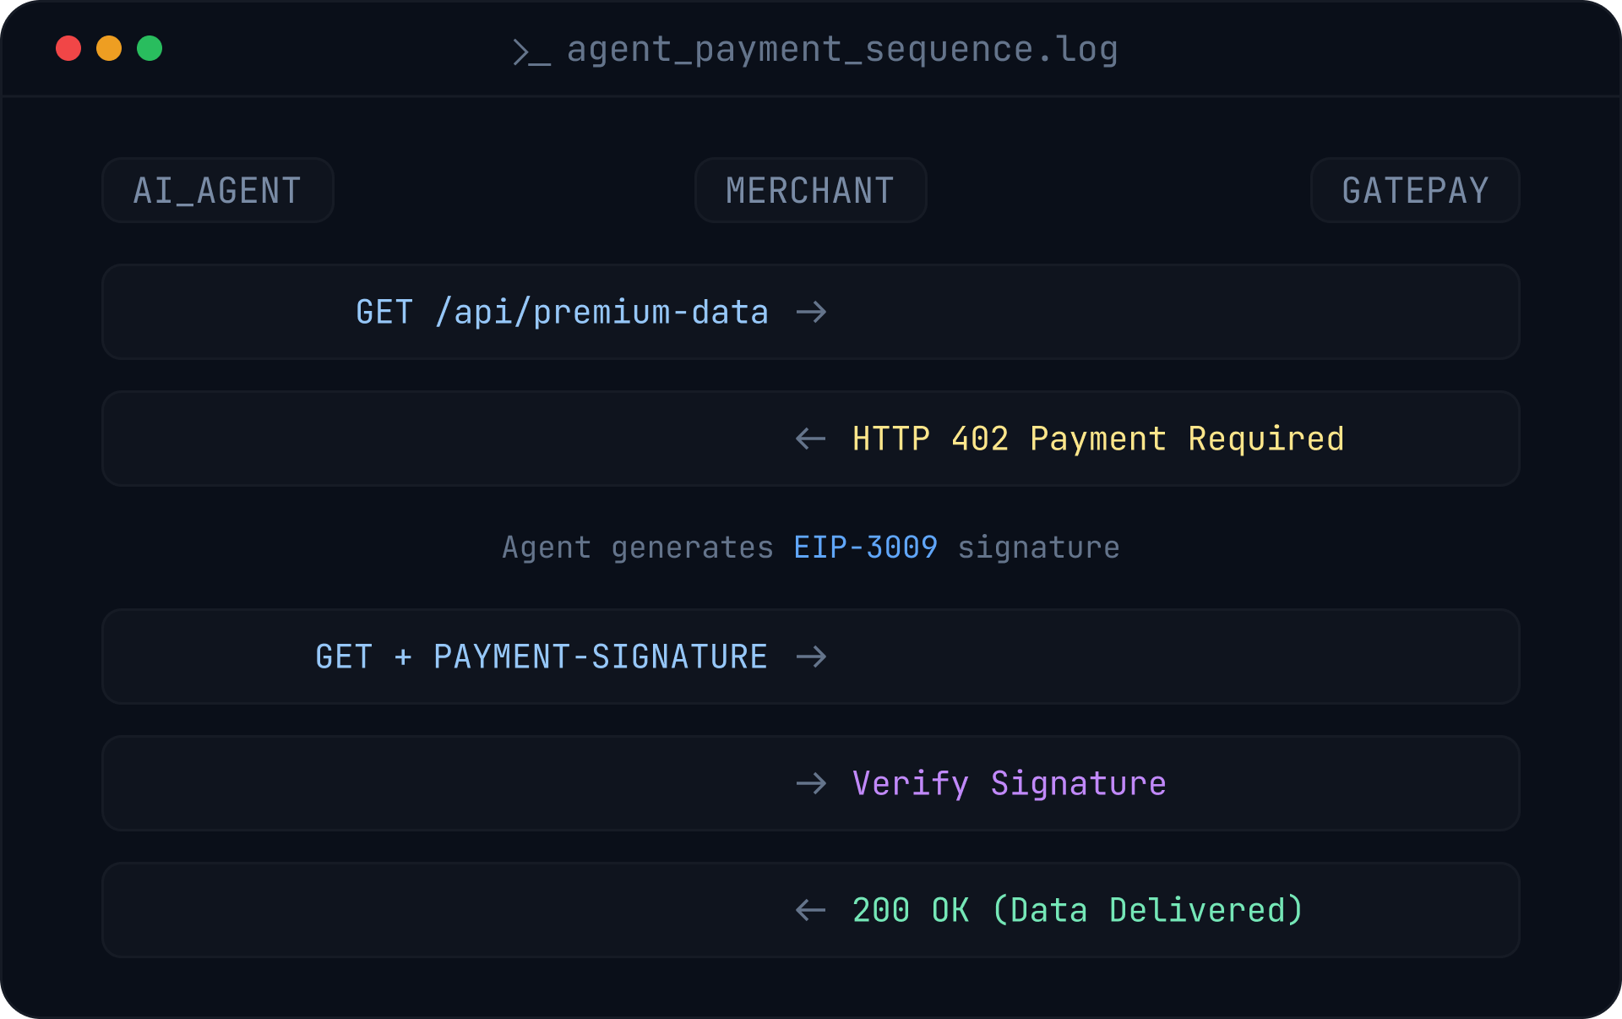Viewport: 1622px width, 1019px height.
Task: Click the GET /api/premium-data request text
Action: coord(562,313)
